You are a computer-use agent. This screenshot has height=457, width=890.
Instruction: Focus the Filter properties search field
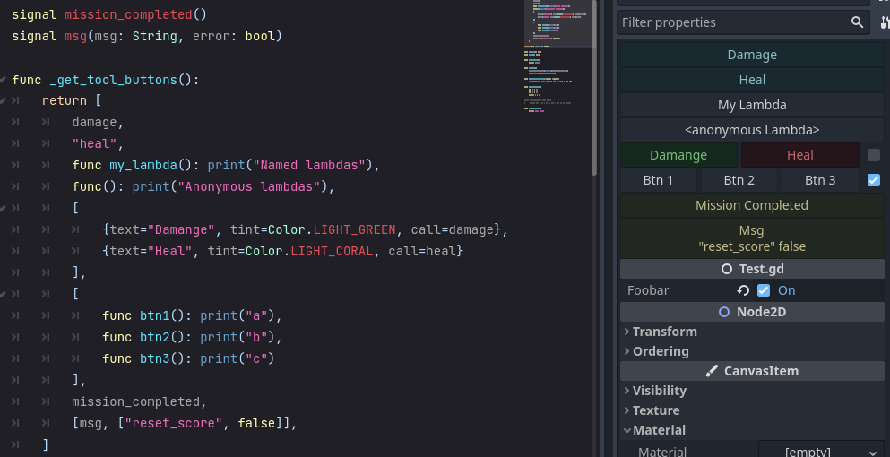730,22
